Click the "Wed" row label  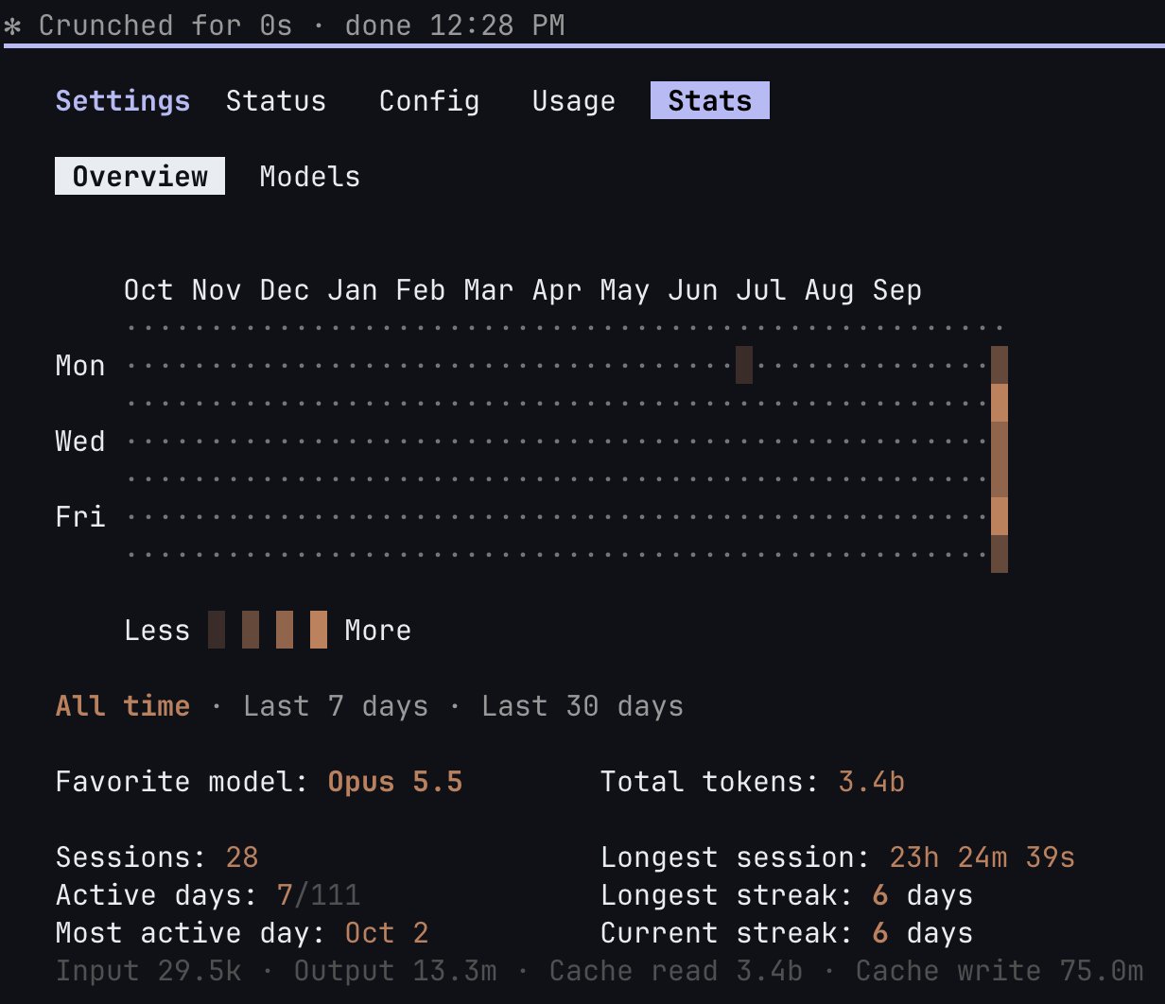80,441
